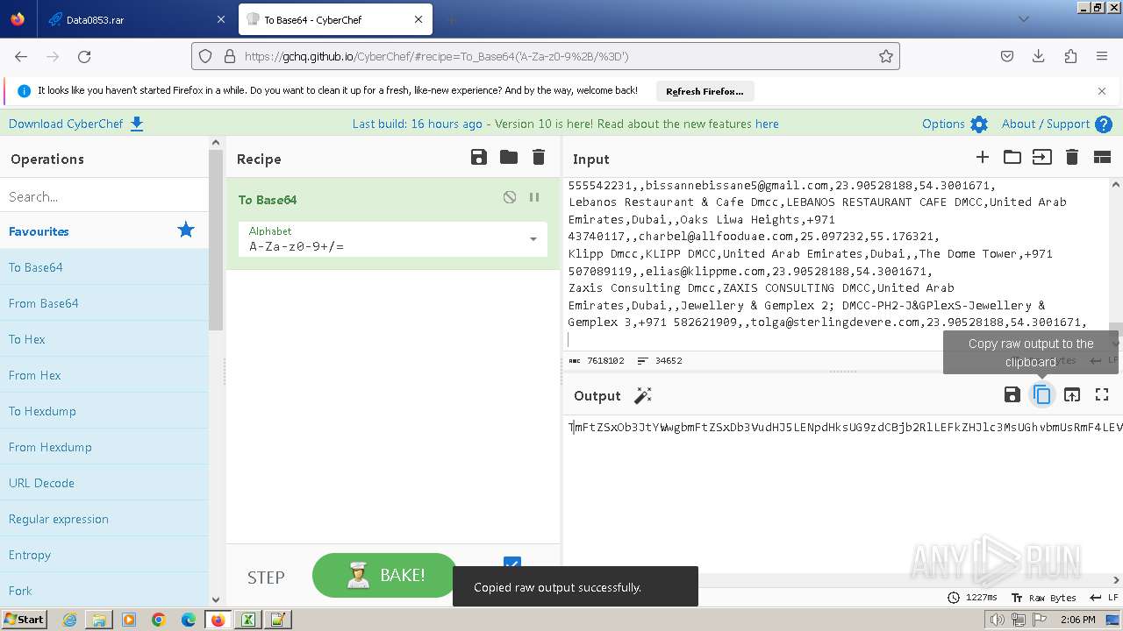Dismiss the Firefox refresh notification bar
The width and height of the screenshot is (1123, 631).
(1102, 90)
